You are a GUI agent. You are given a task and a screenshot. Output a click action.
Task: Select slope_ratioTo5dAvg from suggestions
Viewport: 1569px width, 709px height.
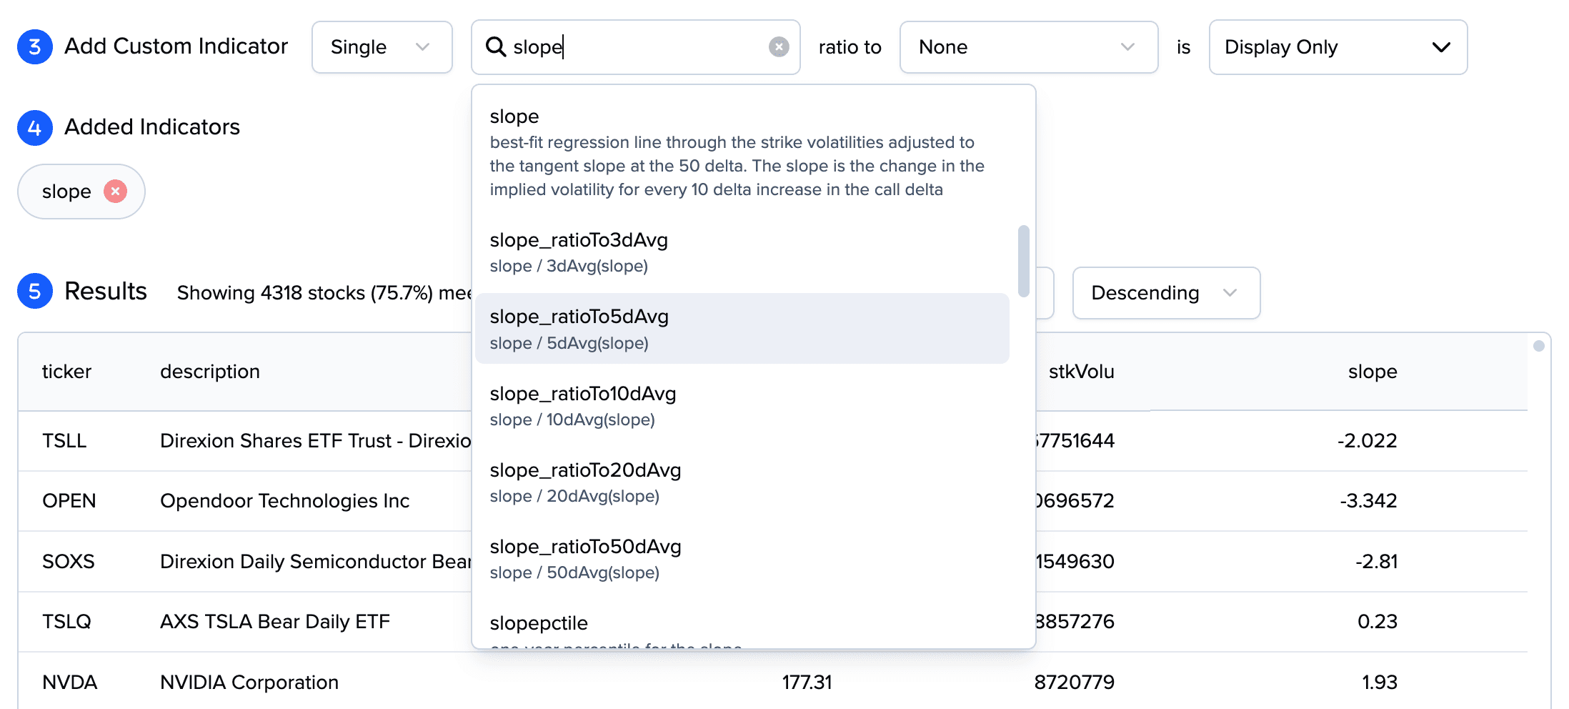click(742, 329)
